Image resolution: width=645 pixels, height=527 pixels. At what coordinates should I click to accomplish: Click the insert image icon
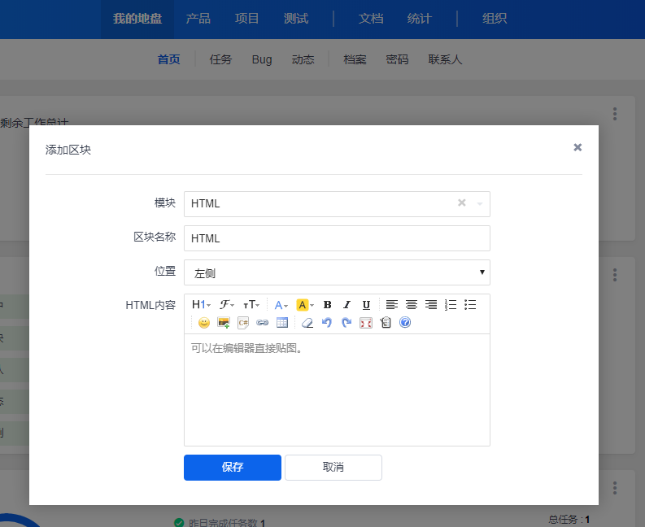pyautogui.click(x=224, y=323)
